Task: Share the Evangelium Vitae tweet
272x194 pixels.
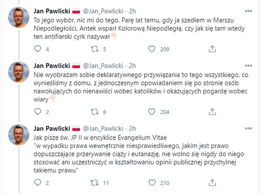Action: coord(212,183)
